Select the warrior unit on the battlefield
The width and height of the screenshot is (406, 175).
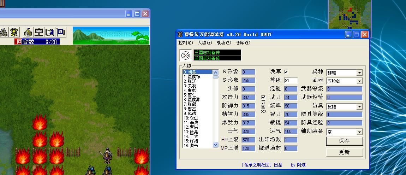tap(106, 156)
